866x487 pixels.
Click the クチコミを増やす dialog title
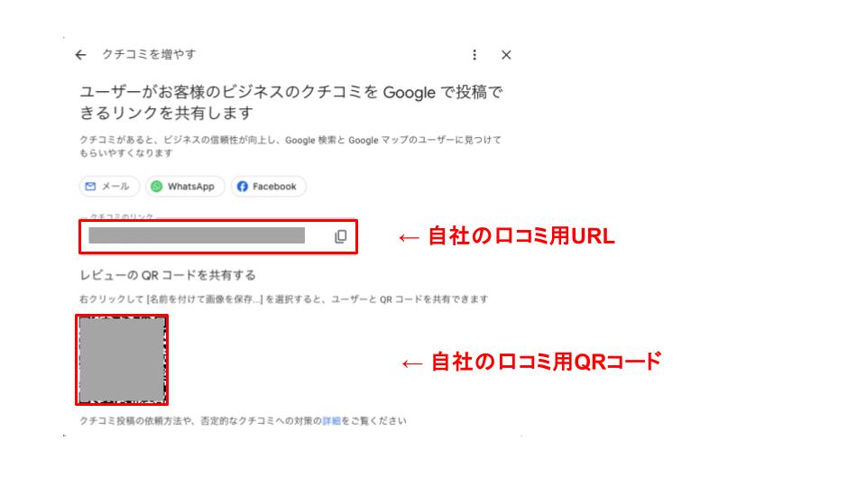click(149, 54)
